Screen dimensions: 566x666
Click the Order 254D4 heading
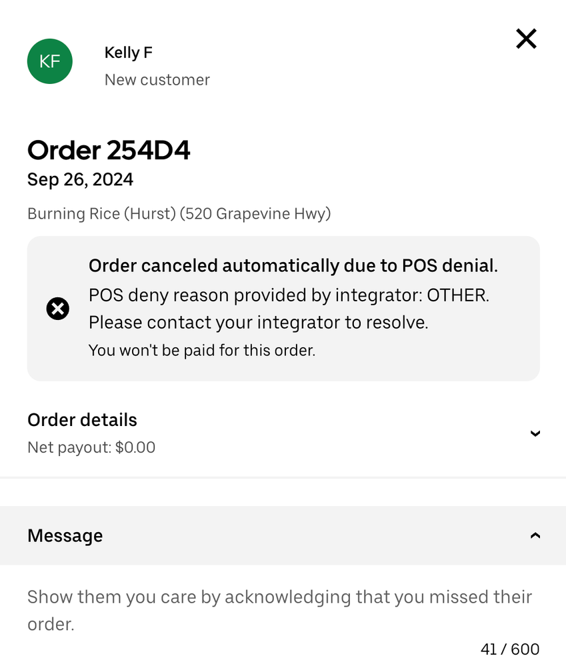pos(109,150)
